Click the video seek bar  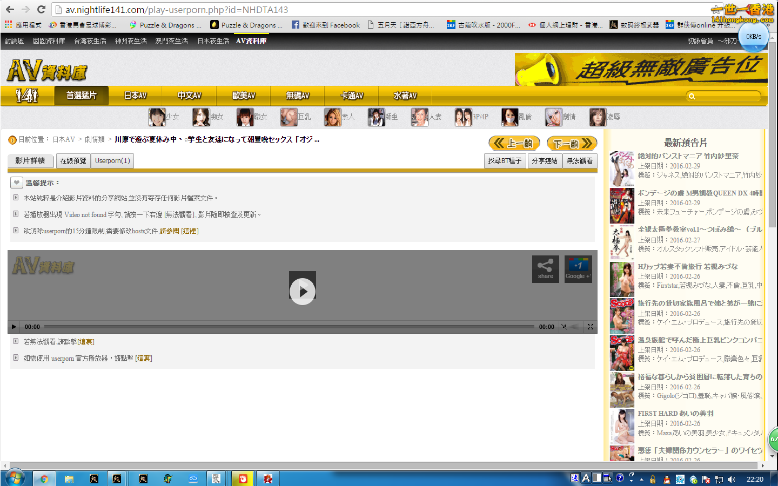289,327
